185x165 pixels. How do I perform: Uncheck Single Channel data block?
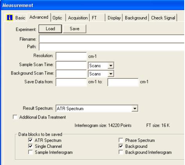click(x=30, y=146)
